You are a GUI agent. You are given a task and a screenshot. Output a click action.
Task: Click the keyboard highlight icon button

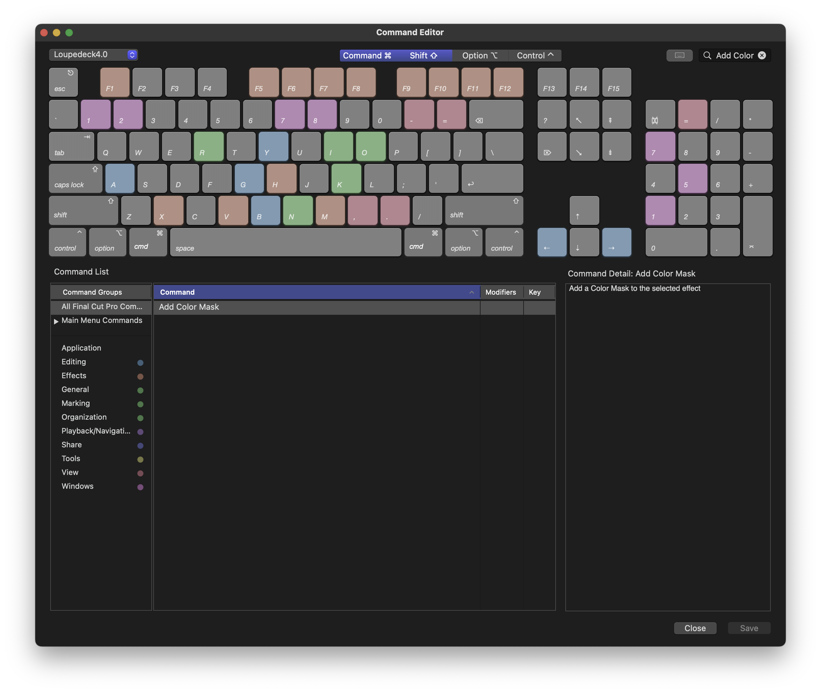point(679,55)
